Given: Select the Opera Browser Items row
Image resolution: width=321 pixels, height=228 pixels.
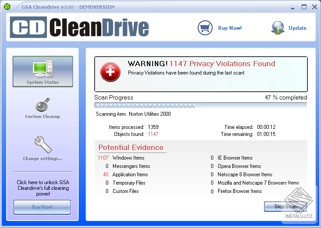Looking at the screenshot, I should (236, 166).
